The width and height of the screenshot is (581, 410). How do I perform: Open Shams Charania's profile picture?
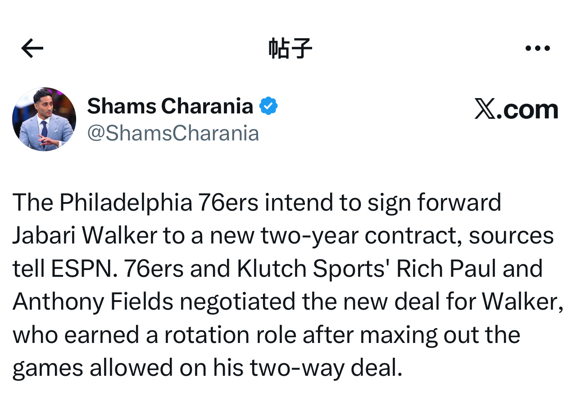pos(44,119)
